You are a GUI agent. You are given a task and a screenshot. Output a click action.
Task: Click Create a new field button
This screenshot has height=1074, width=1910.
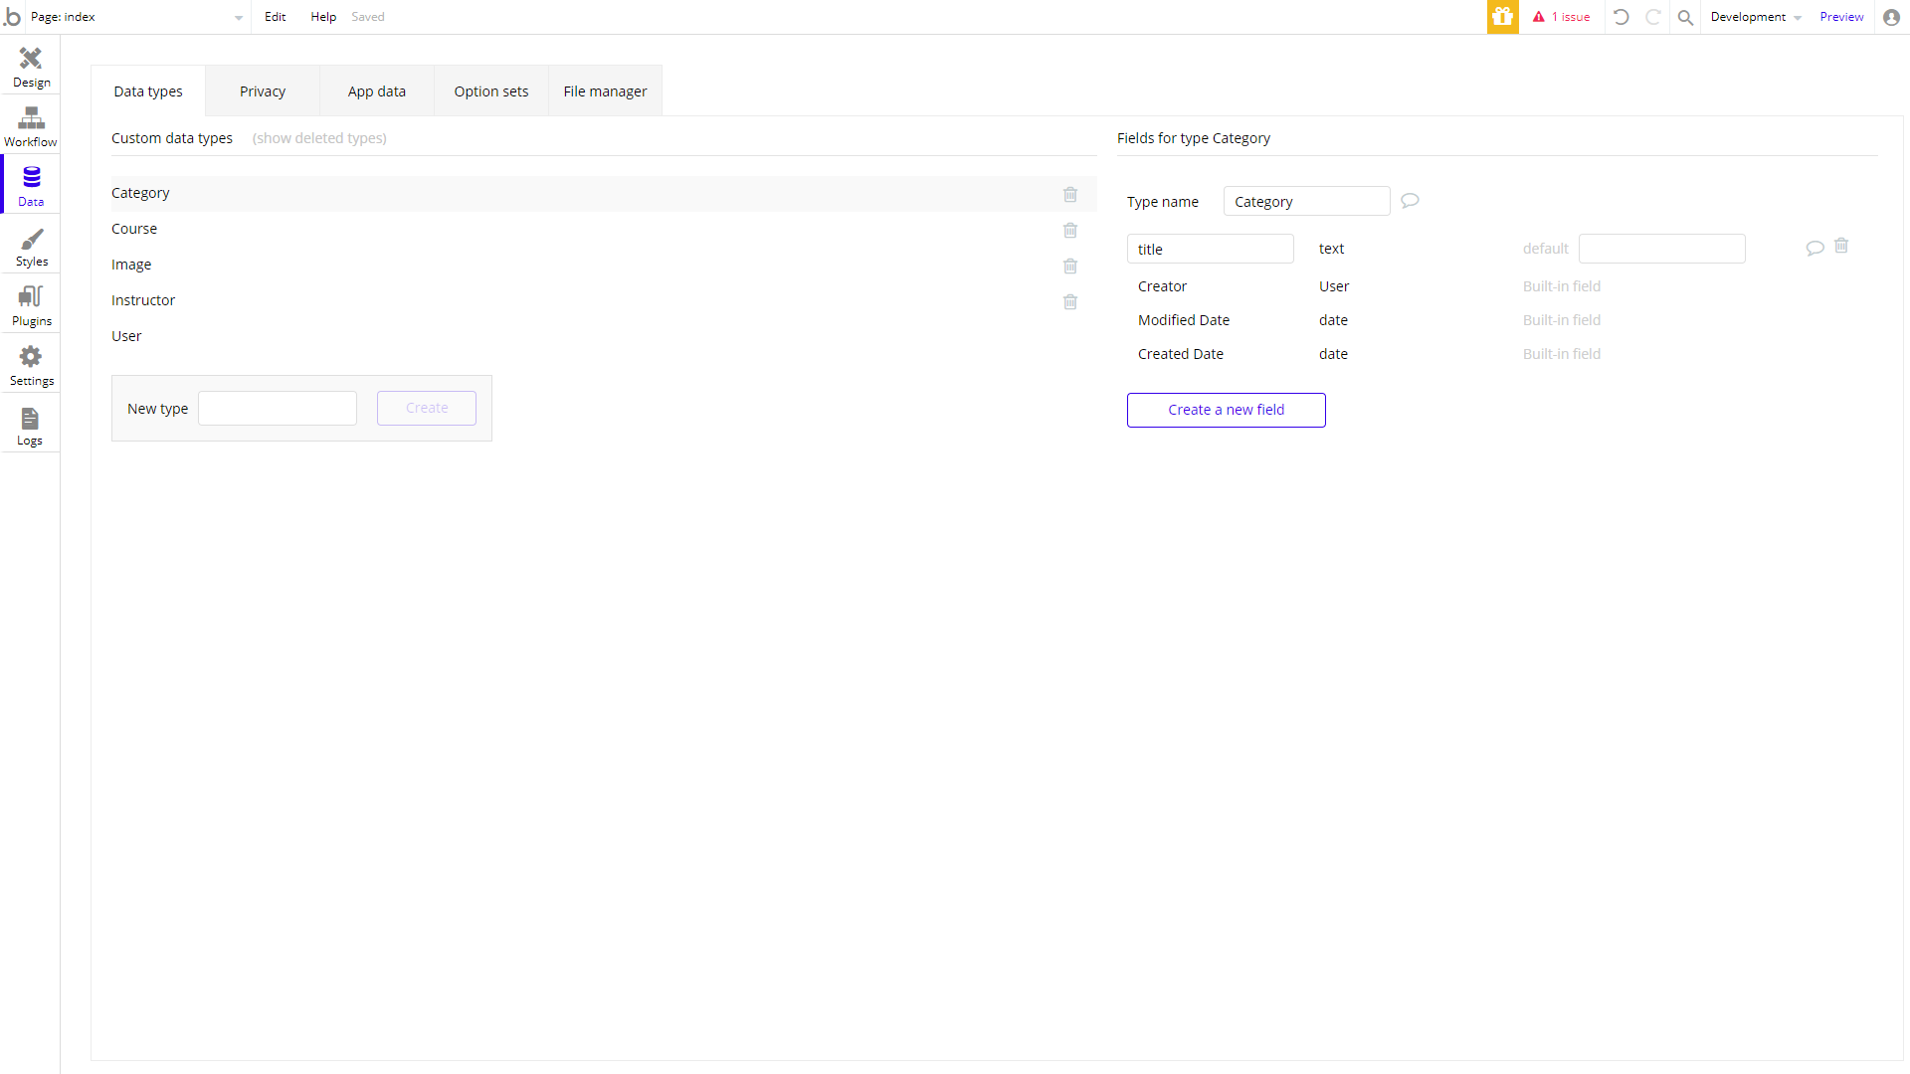pyautogui.click(x=1226, y=410)
